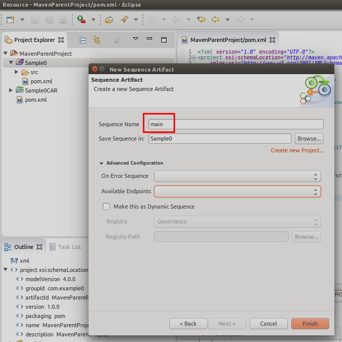The image size is (342, 342).
Task: Click the Last Edit Location arrow icon
Action: 201,20
